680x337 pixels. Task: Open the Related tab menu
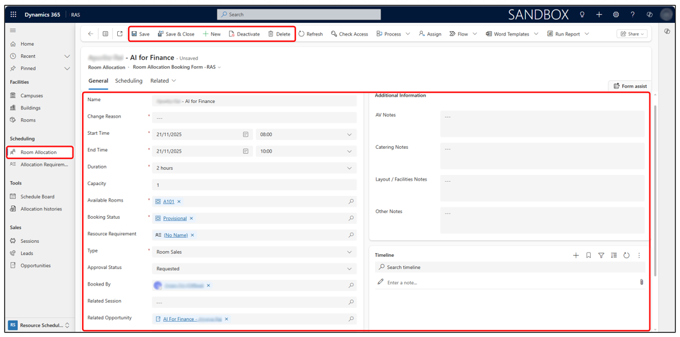163,81
